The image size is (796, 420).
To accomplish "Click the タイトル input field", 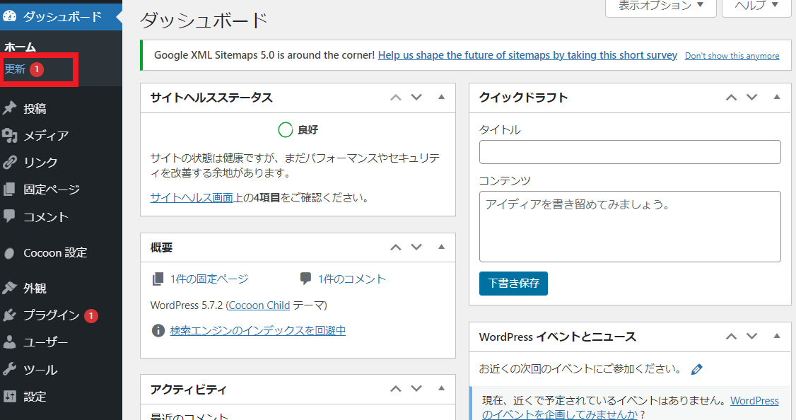I will tap(630, 152).
